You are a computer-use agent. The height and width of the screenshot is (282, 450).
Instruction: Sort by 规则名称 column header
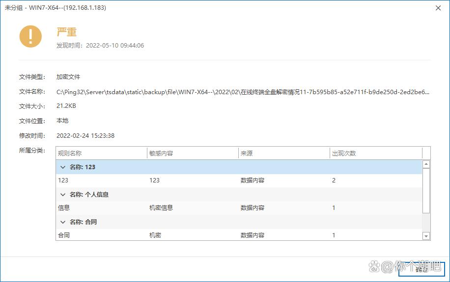(x=101, y=154)
